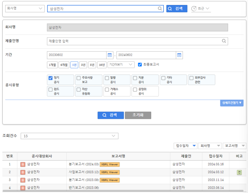Enable the 주요사항보고 checkbox
The image size is (248, 193).
click(79, 78)
